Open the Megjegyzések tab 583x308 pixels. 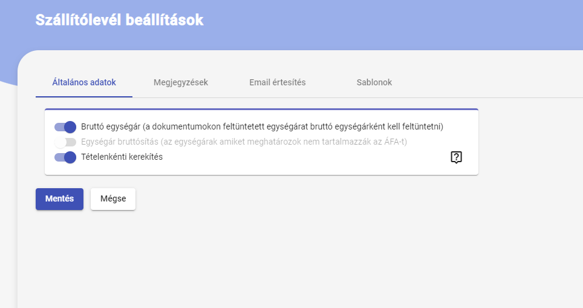pyautogui.click(x=181, y=82)
